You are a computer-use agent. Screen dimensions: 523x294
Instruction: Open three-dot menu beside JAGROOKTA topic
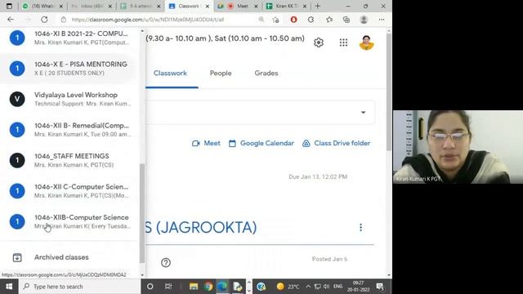[x=360, y=227]
